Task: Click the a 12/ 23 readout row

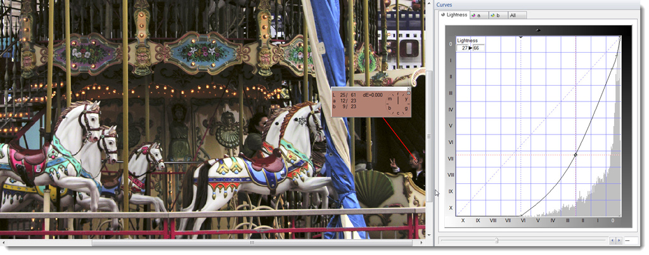Action: (344, 100)
